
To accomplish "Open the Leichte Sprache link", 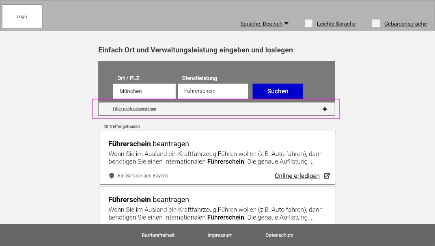I will tap(336, 24).
